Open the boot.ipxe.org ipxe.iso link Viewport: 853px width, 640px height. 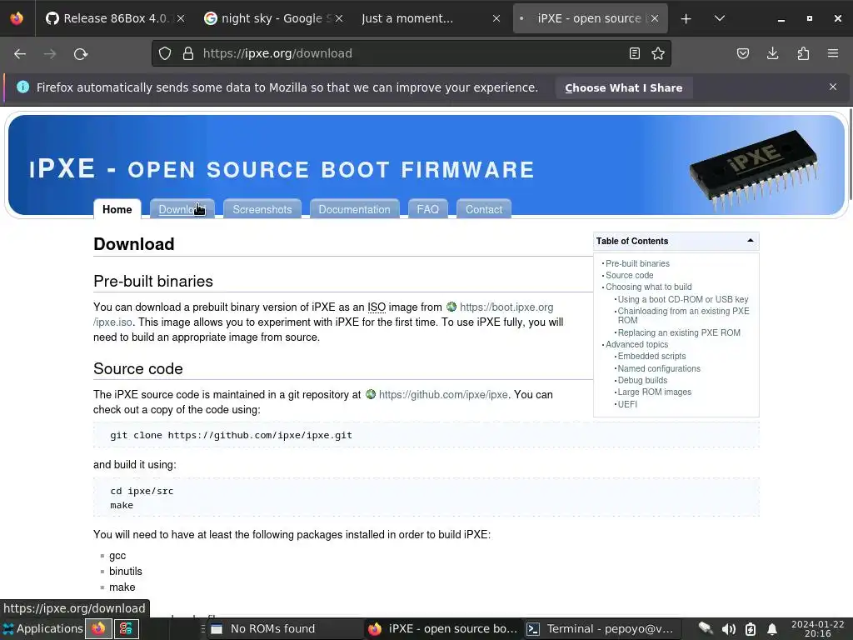click(x=506, y=307)
